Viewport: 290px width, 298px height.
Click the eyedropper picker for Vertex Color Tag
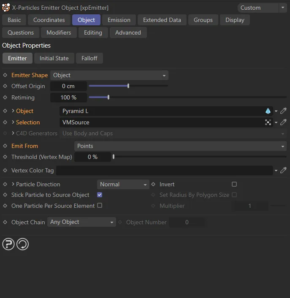point(283,170)
